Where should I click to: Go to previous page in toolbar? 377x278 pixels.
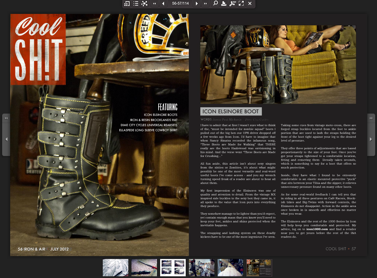(163, 3)
